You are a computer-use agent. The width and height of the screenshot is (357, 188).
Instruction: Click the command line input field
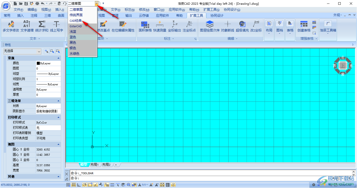pos(210,178)
